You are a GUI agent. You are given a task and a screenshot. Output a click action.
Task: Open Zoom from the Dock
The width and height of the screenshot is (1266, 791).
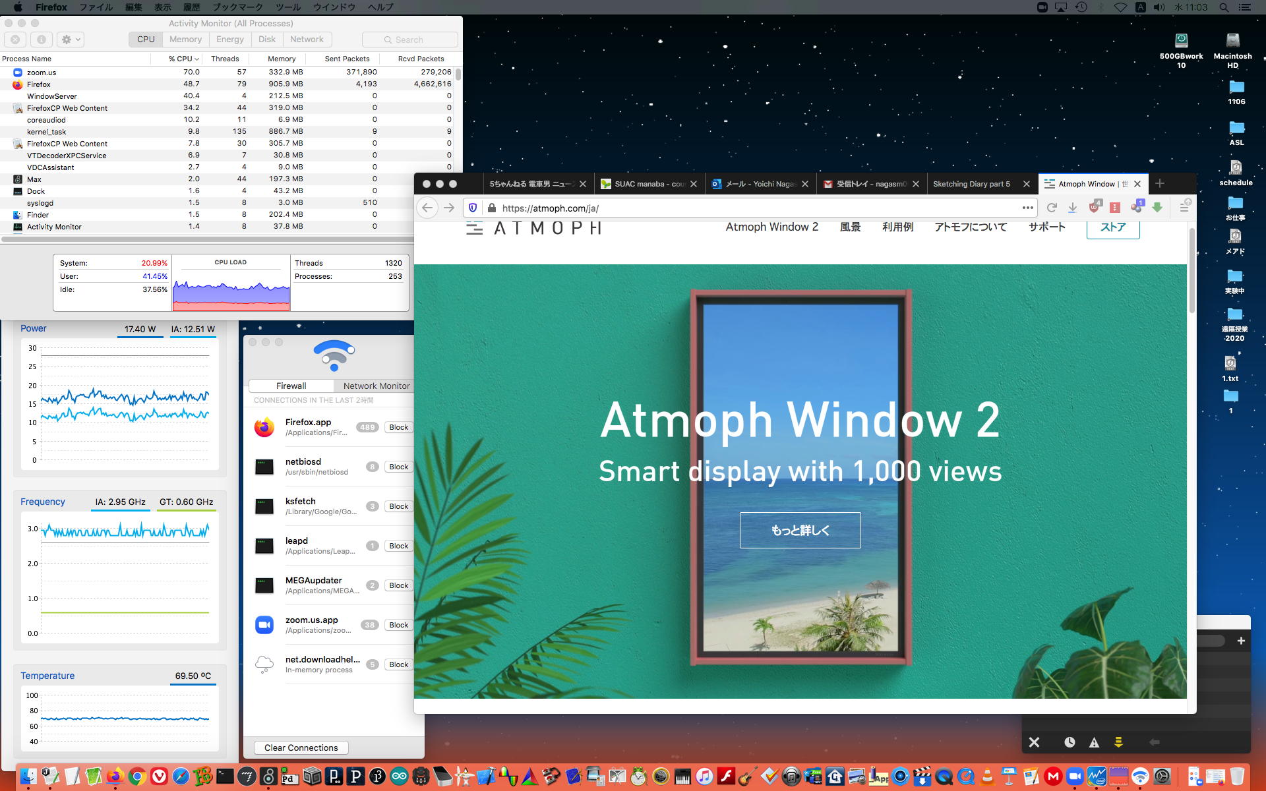[1075, 776]
